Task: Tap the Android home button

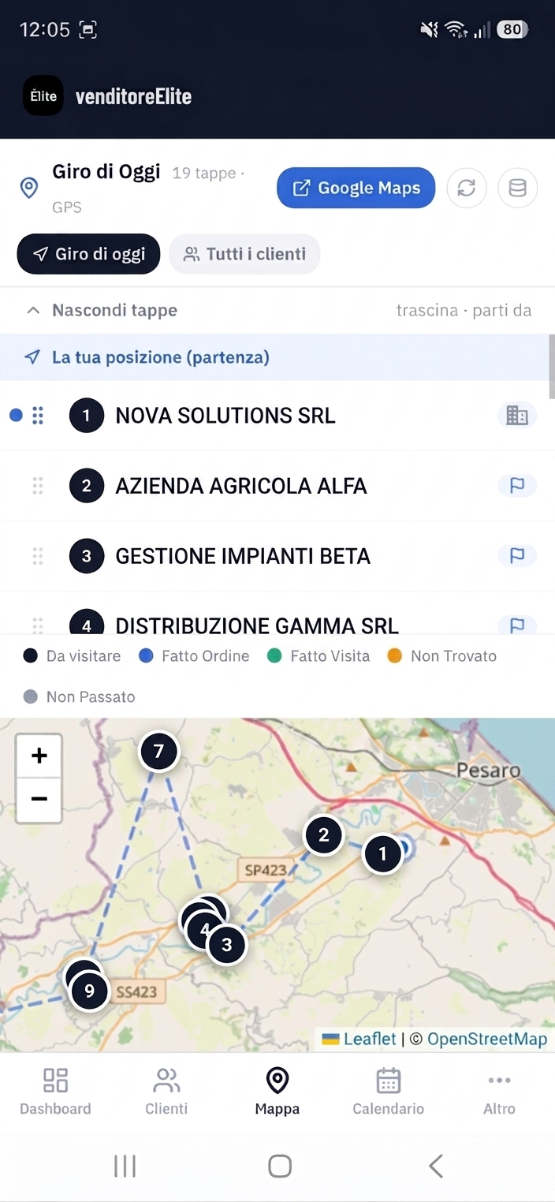Action: [279, 1166]
